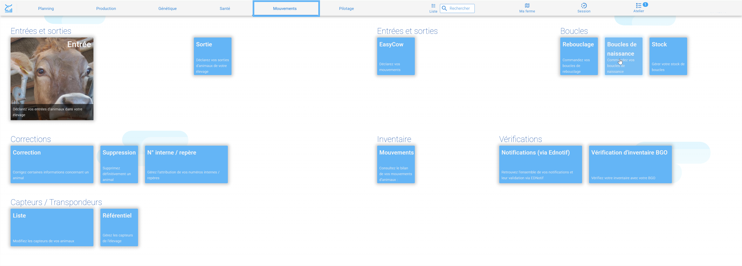742x266 pixels.
Task: Open Notifications (via Ednotif) tile
Action: pyautogui.click(x=541, y=164)
